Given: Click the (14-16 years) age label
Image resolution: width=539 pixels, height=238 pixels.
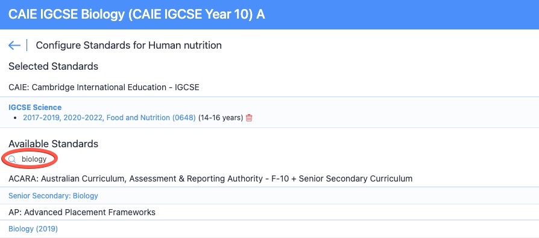Looking at the screenshot, I should coord(221,118).
